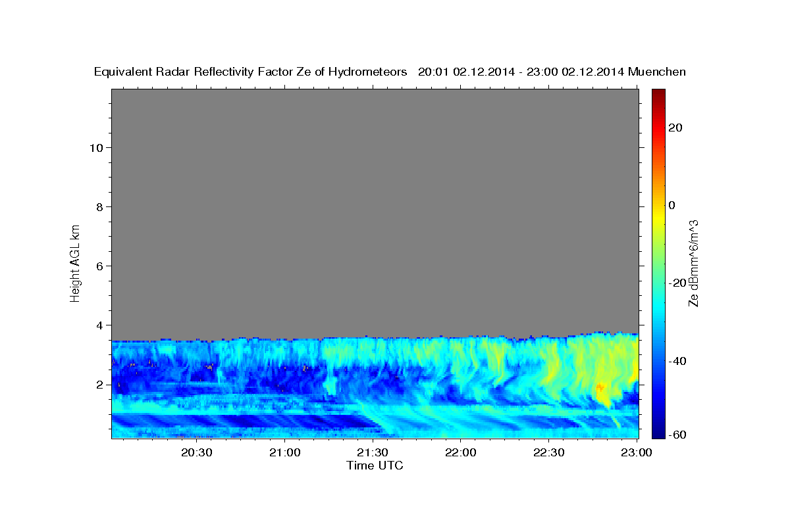The image size is (790, 526).
Task: Click the '21:30' time tick label
Action: tap(373, 452)
